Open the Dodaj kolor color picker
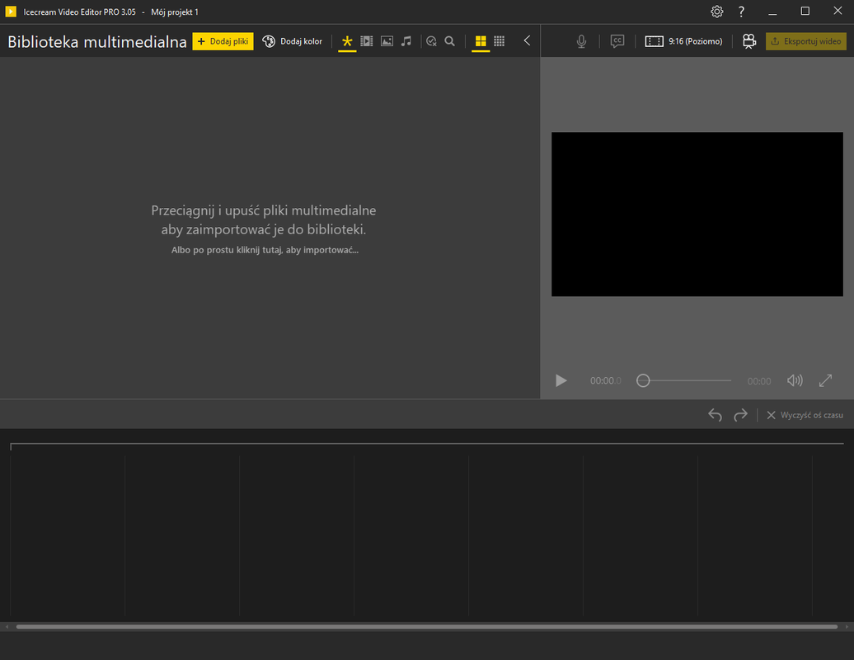The image size is (854, 660). (292, 41)
